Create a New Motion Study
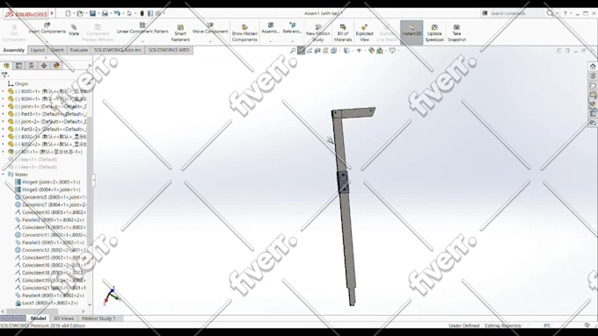 pyautogui.click(x=317, y=32)
